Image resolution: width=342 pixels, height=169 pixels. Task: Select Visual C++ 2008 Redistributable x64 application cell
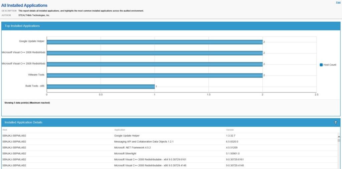(150, 159)
